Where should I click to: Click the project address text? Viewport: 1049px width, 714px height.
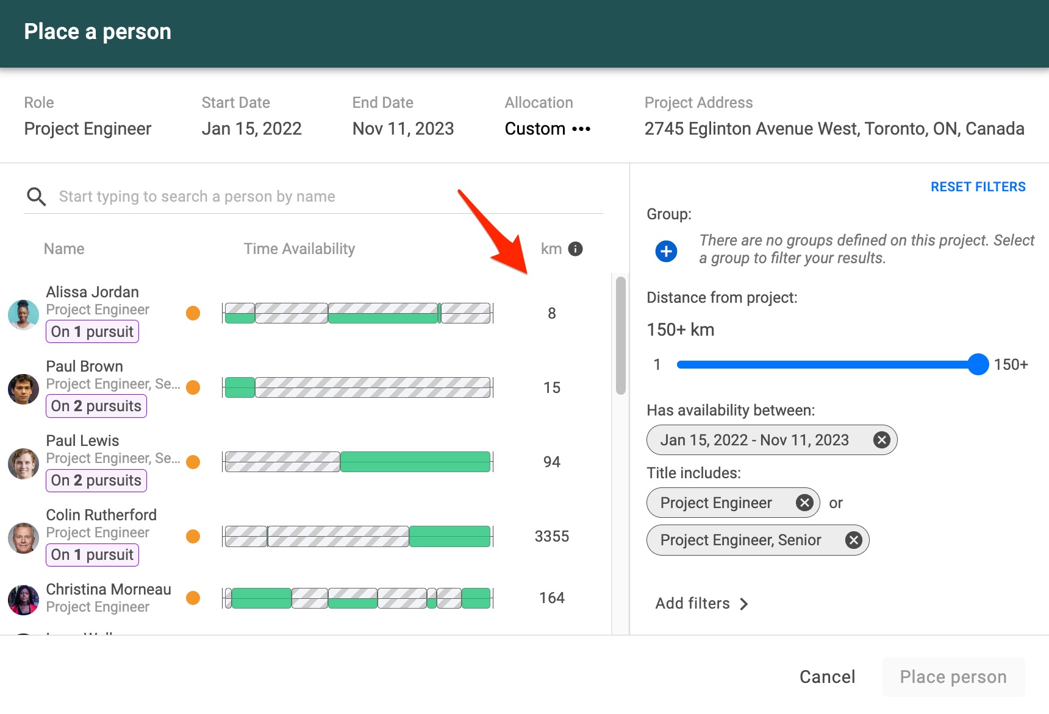[834, 129]
